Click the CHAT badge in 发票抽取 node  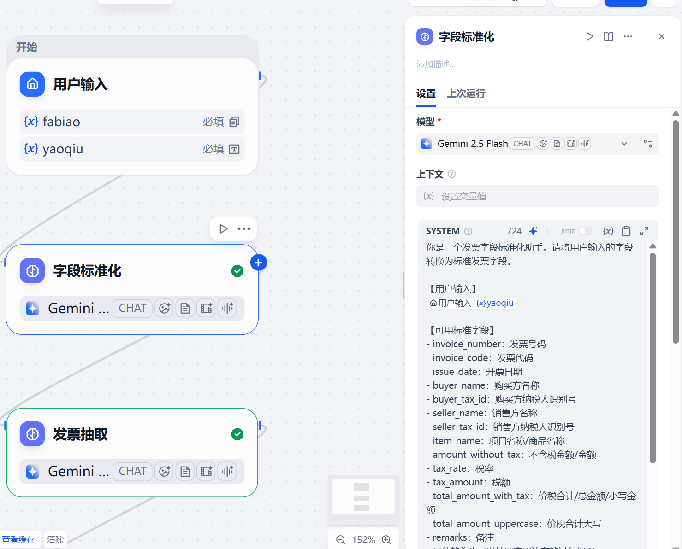133,471
